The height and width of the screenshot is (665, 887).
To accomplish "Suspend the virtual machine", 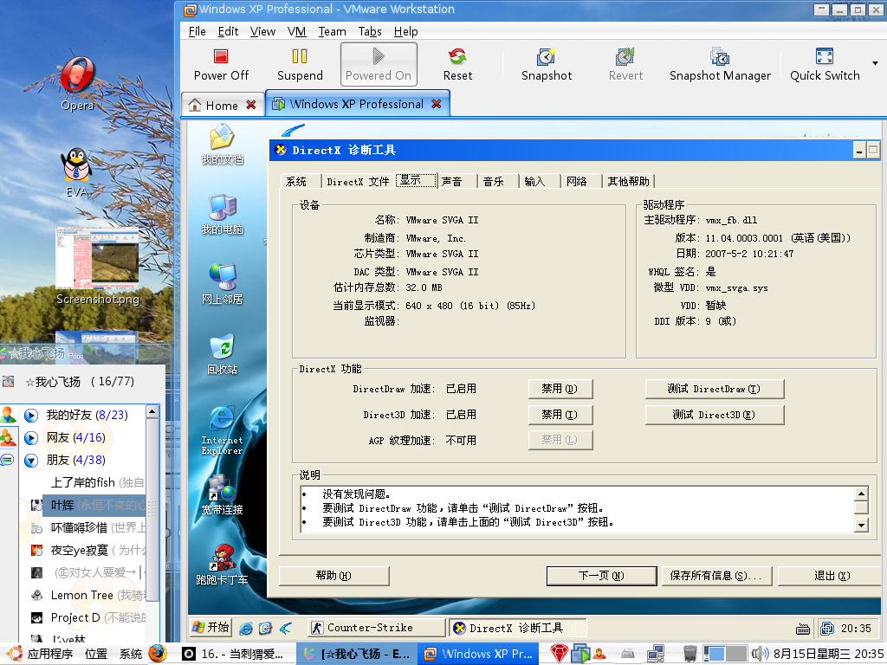I will pyautogui.click(x=300, y=65).
